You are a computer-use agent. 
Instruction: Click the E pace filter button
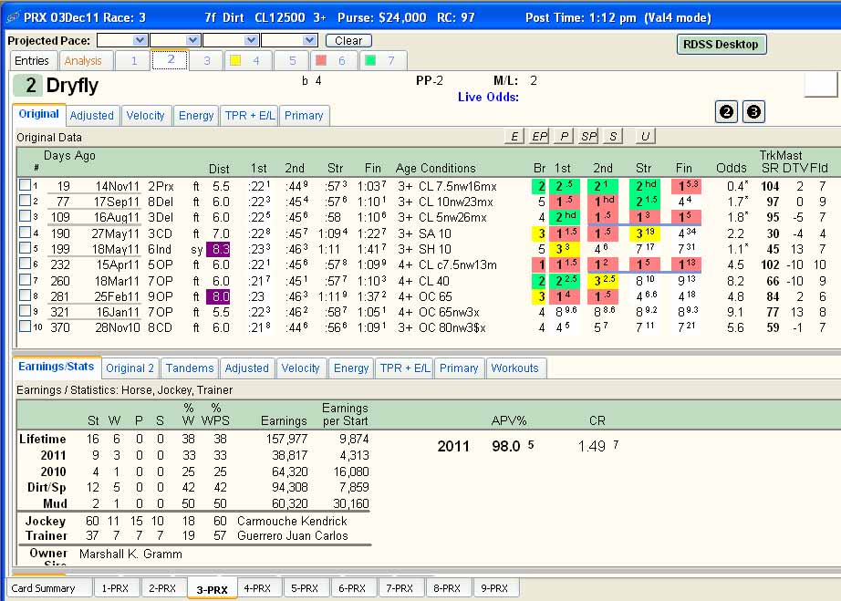[x=514, y=136]
